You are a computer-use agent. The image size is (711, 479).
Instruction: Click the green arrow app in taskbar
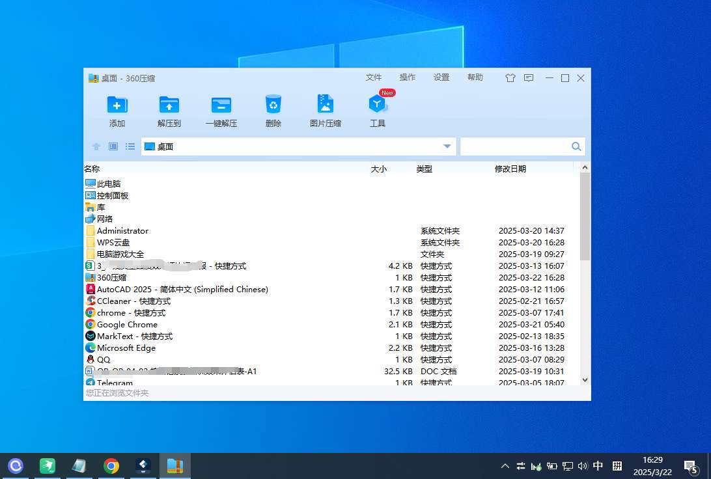pos(47,466)
